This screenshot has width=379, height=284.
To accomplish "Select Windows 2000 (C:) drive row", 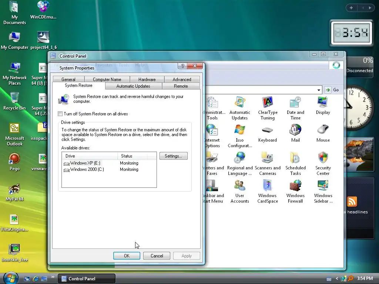I will 109,169.
